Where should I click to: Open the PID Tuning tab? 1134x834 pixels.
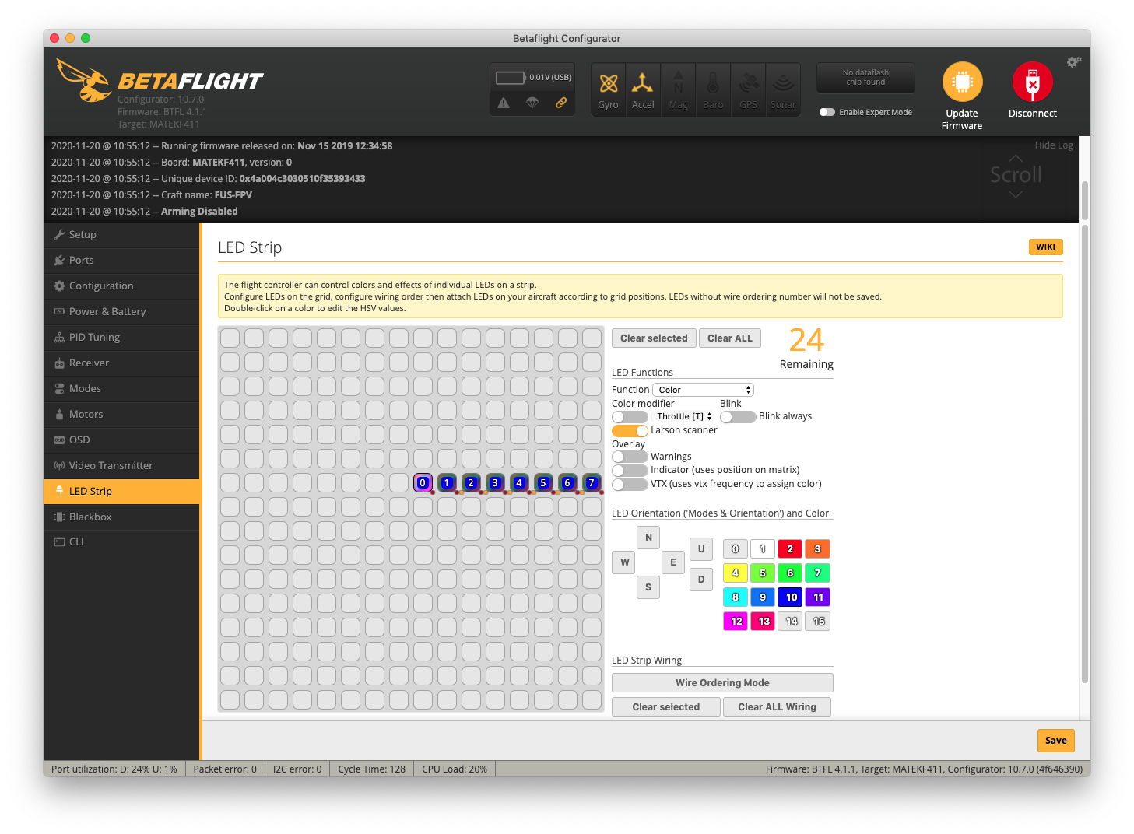(x=122, y=338)
